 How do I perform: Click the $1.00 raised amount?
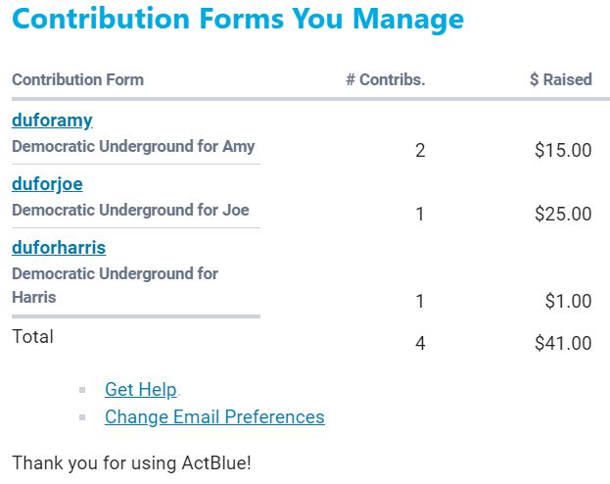click(x=568, y=302)
